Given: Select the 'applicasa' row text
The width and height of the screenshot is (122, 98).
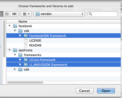Looking at the screenshot, I should (25, 50).
